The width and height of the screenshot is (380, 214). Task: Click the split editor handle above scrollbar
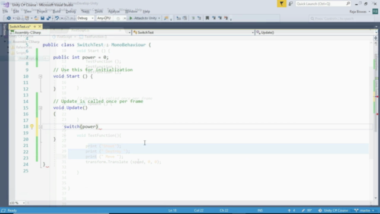(376, 38)
